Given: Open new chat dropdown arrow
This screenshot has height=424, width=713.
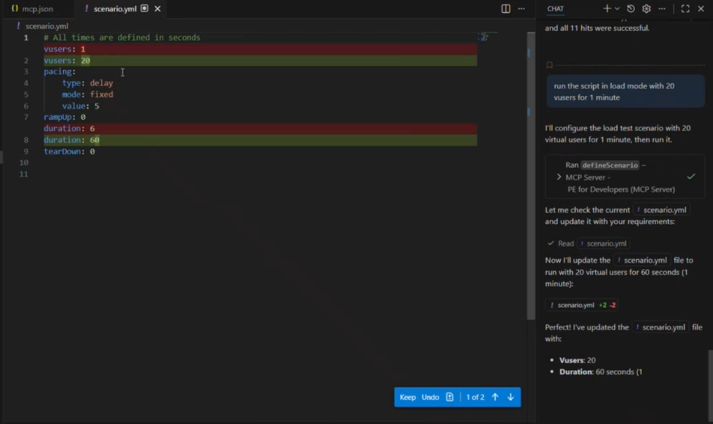Looking at the screenshot, I should (617, 9).
